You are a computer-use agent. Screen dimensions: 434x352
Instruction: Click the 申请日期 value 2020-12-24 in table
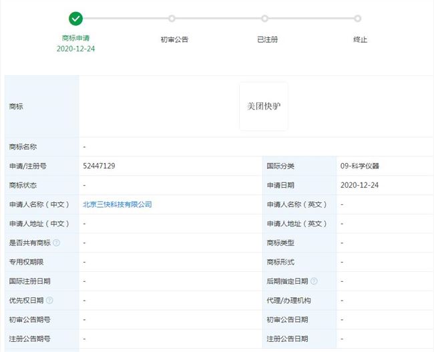pyautogui.click(x=359, y=185)
